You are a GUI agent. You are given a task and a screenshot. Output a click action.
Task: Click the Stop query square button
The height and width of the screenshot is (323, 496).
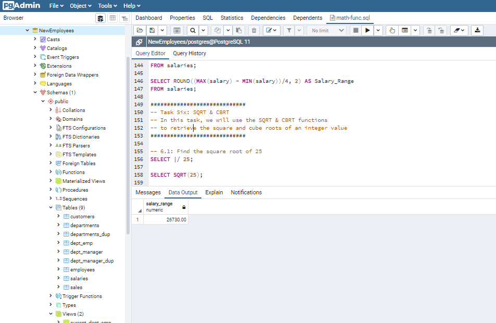[356, 31]
